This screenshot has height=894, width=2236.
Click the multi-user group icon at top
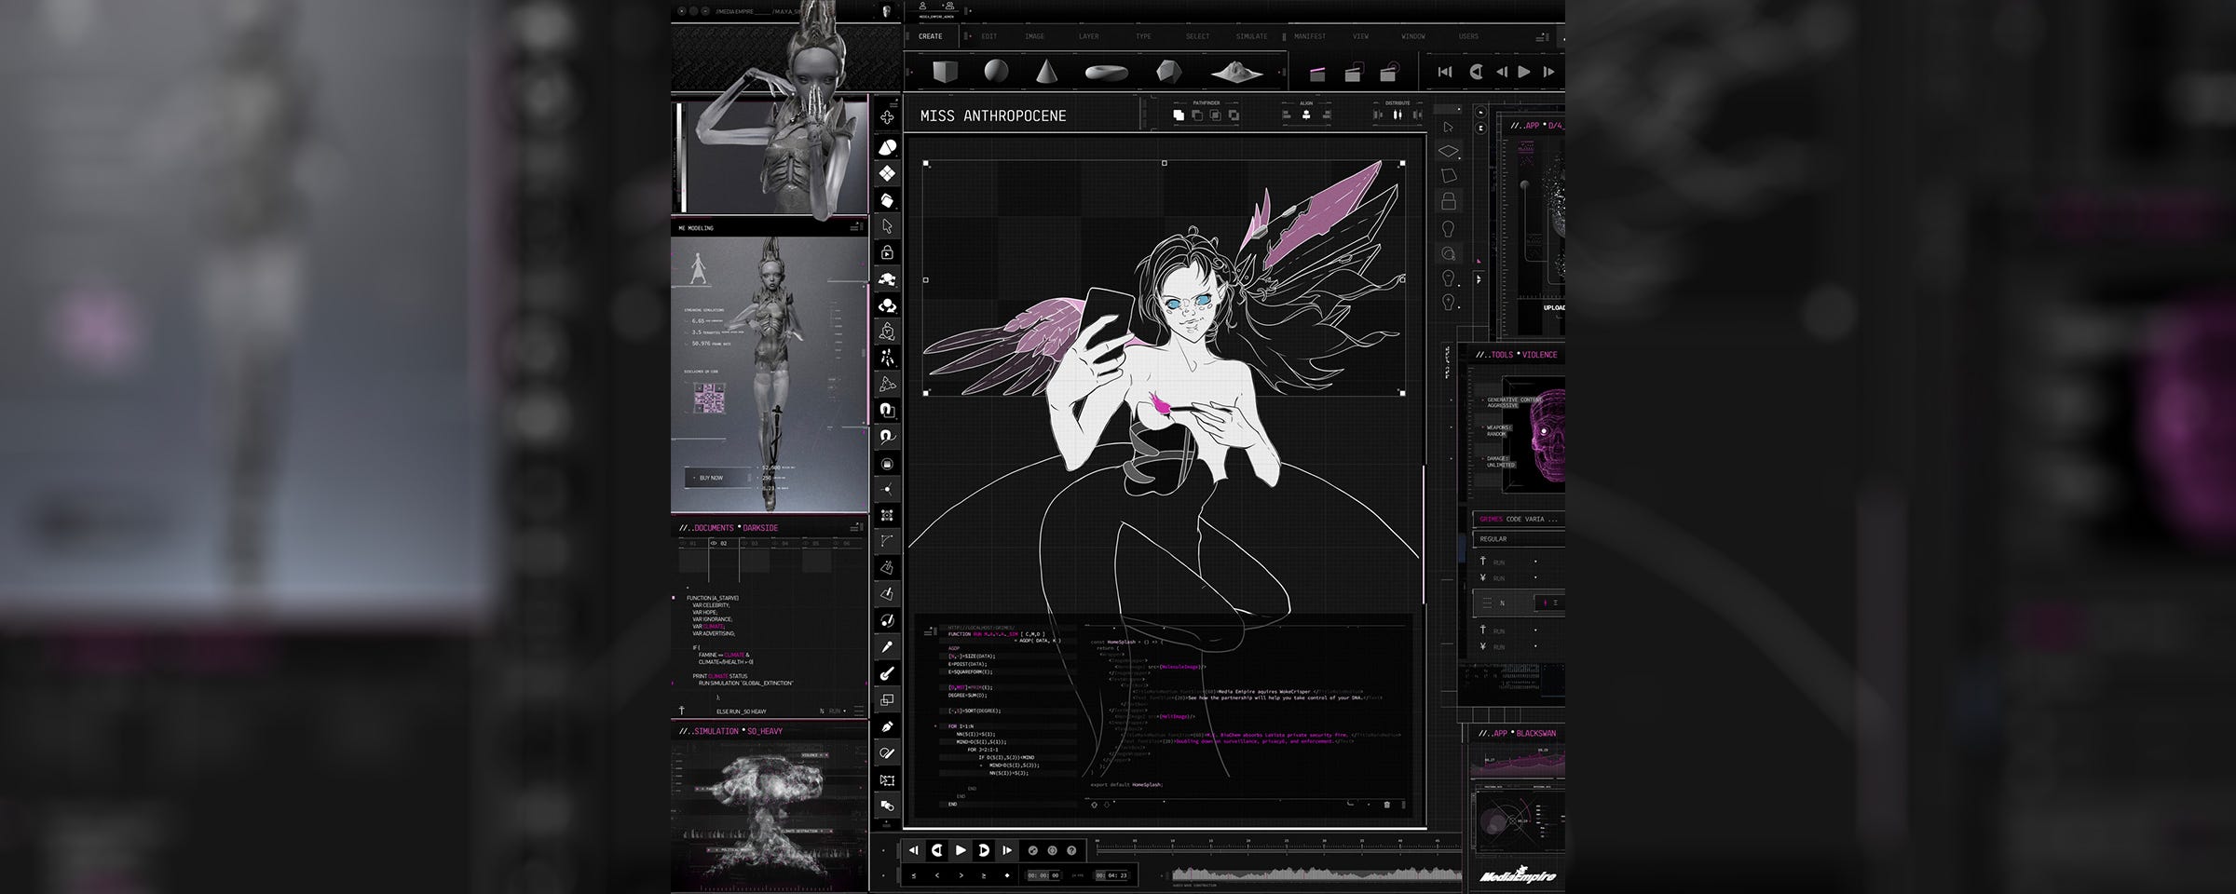click(x=948, y=6)
